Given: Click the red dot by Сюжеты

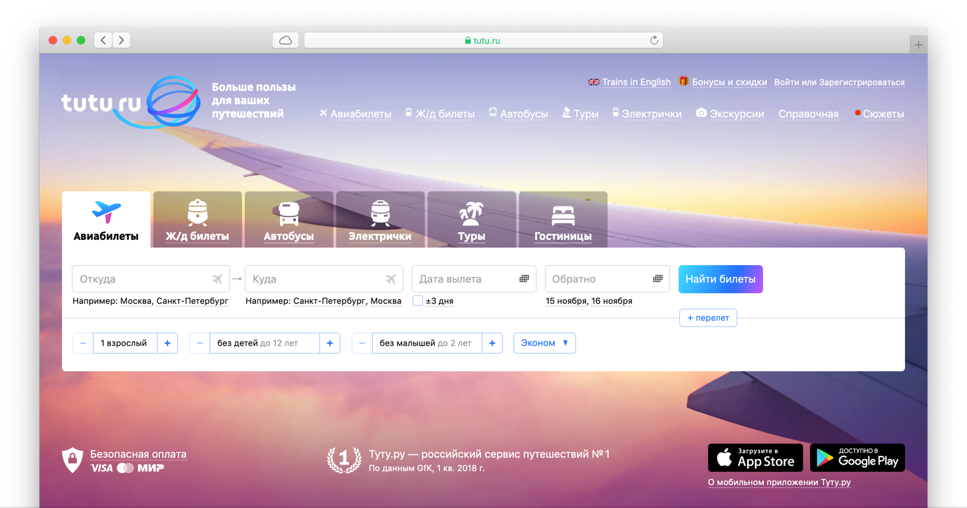Looking at the screenshot, I should click(x=858, y=113).
